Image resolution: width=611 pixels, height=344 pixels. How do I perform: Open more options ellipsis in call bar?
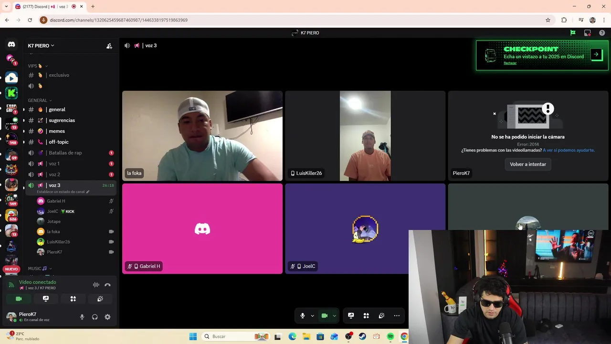397,316
